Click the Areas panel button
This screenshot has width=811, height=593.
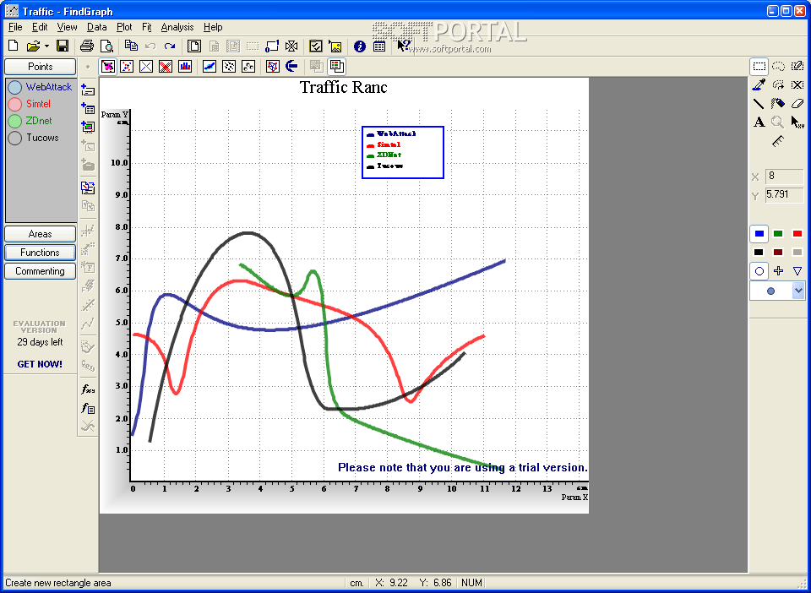click(x=41, y=234)
